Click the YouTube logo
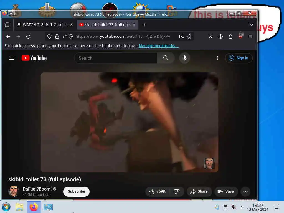The width and height of the screenshot is (284, 213). click(x=34, y=58)
